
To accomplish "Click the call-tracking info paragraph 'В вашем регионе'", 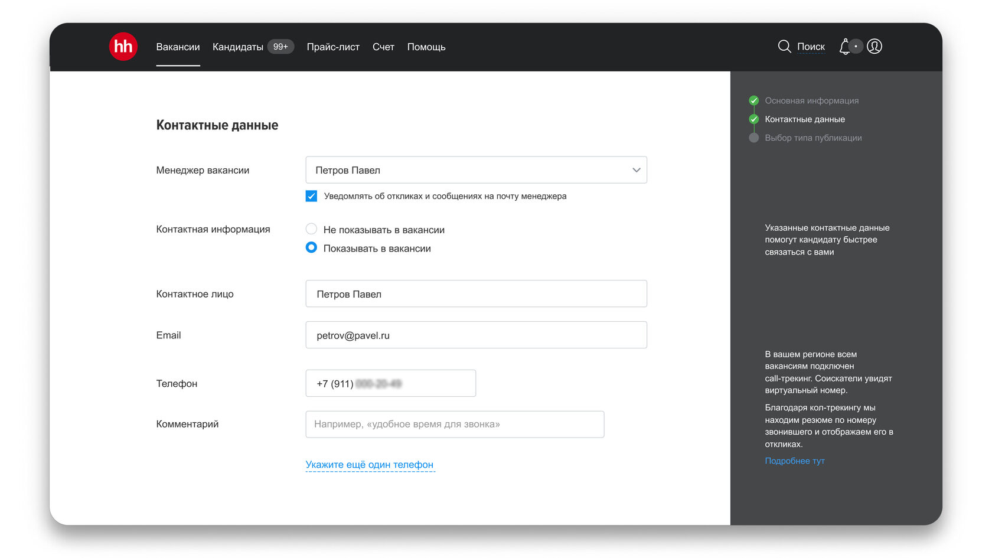I will (x=828, y=372).
